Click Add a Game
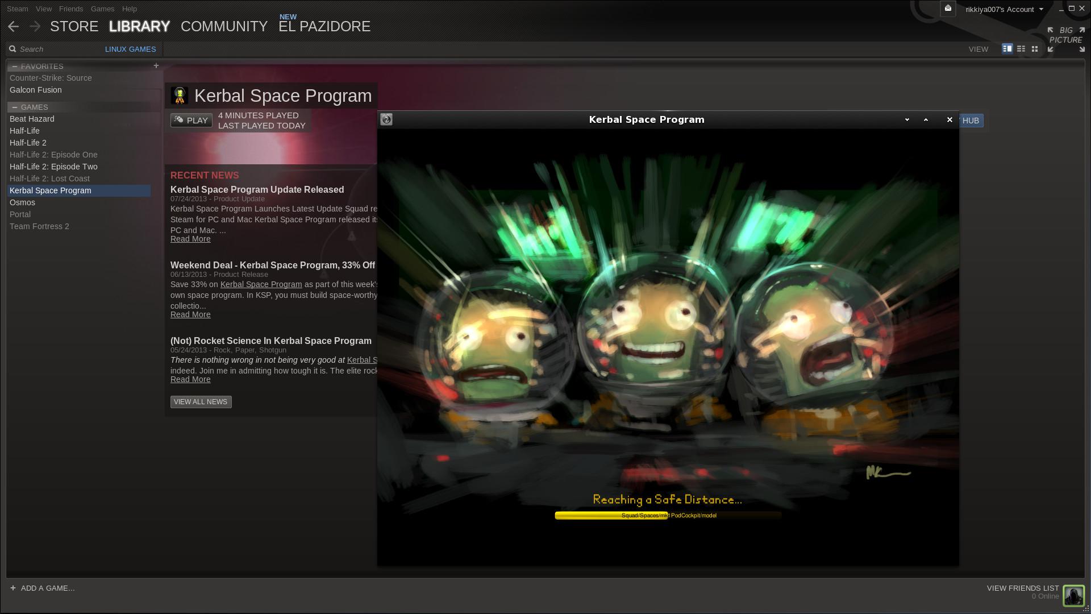The image size is (1091, 614). tap(48, 588)
